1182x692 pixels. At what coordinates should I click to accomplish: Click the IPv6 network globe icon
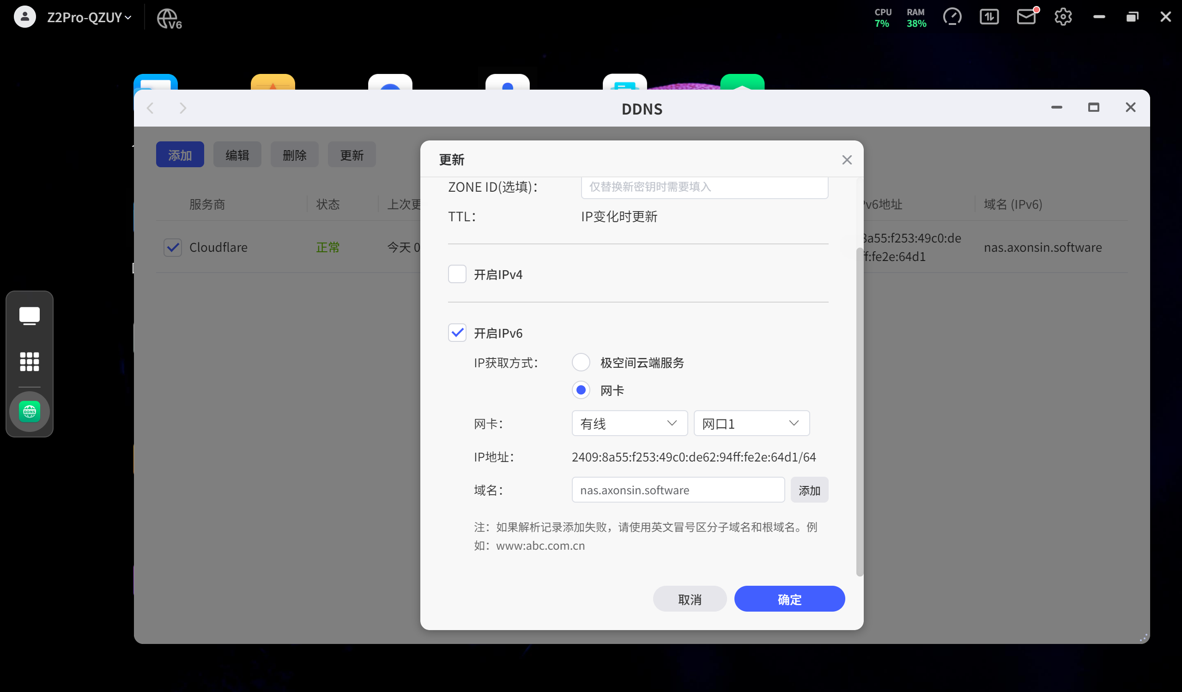(169, 18)
